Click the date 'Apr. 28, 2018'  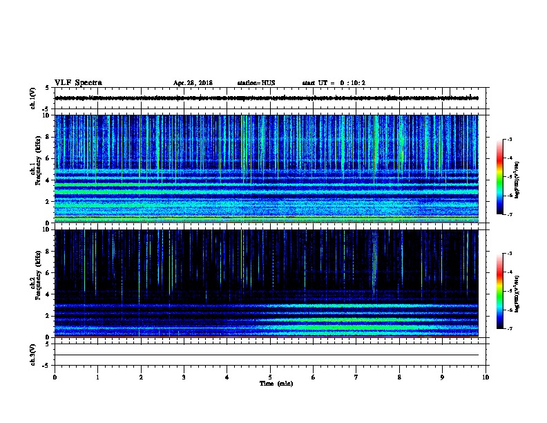(193, 83)
